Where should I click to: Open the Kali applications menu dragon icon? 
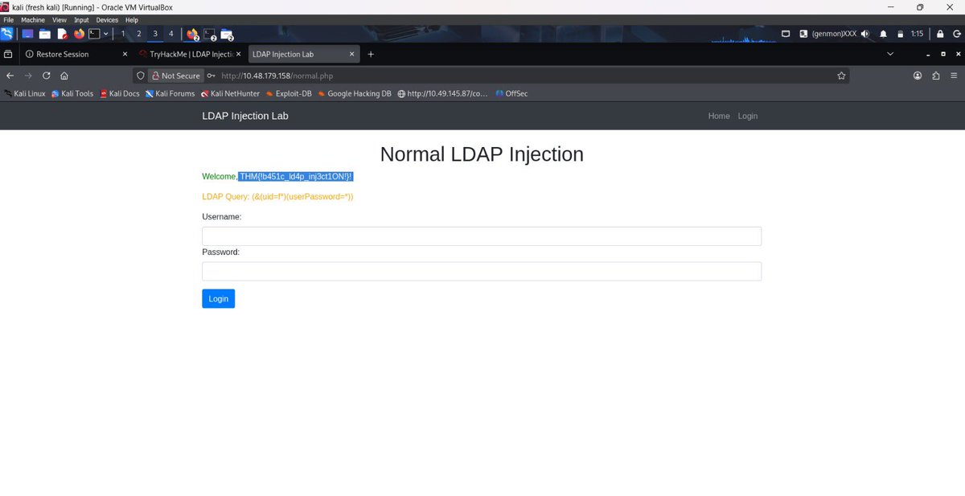[7, 34]
